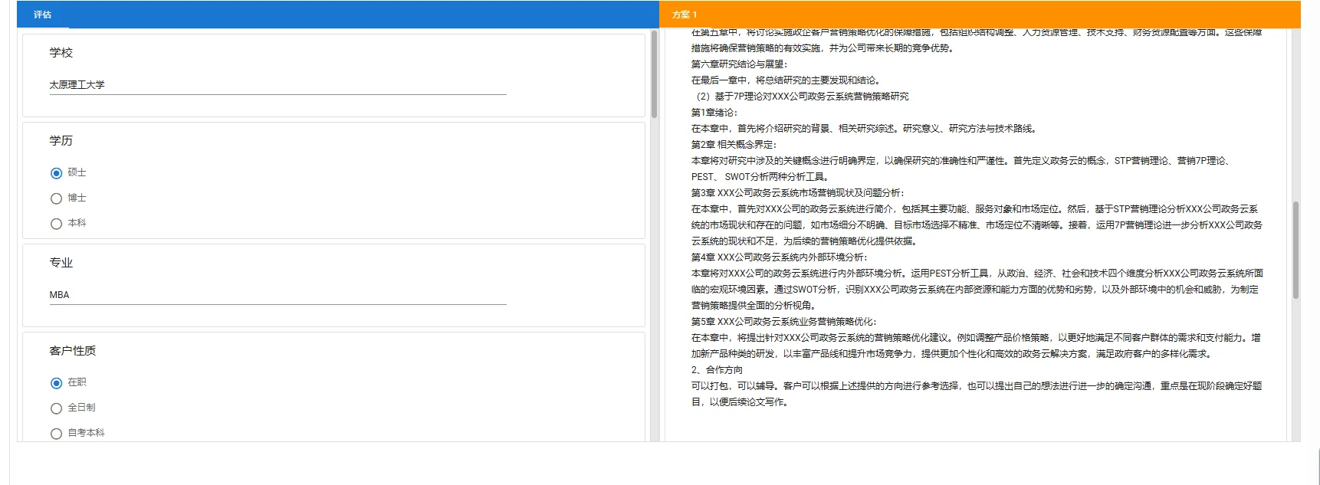Image resolution: width=1320 pixels, height=485 pixels.
Task: Click the heading 第3章 XXX公司政务云系统市场营销现状及问题分析
Action: (x=797, y=193)
